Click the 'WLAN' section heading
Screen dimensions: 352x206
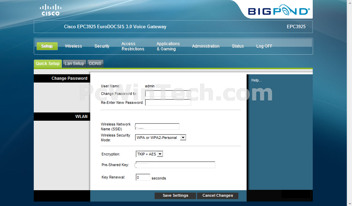[81, 117]
